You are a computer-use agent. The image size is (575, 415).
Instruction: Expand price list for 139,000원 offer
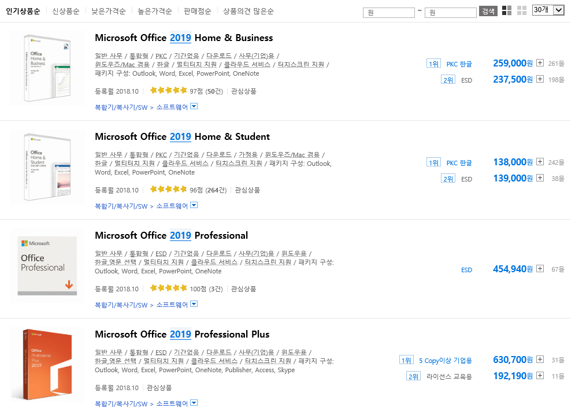pos(540,177)
